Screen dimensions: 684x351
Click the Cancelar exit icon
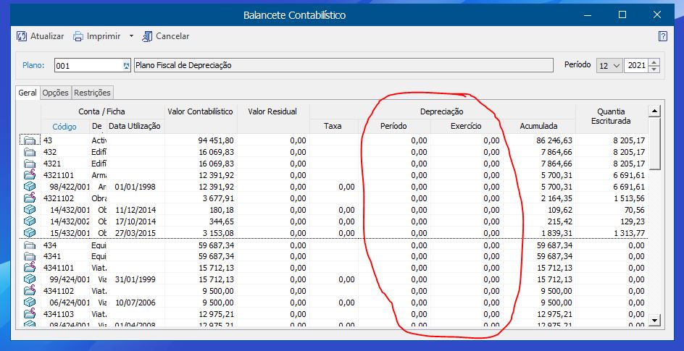coord(148,36)
